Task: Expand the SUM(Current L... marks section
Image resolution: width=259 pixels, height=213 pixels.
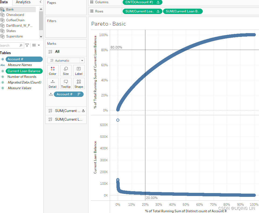Action: (x=66, y=119)
